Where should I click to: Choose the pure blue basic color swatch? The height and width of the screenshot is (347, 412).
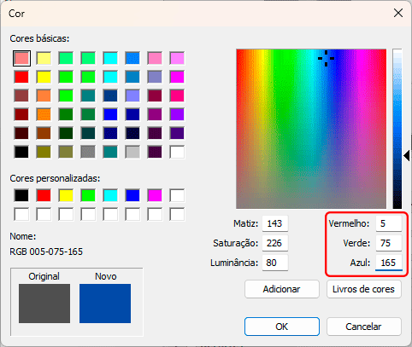click(110, 114)
